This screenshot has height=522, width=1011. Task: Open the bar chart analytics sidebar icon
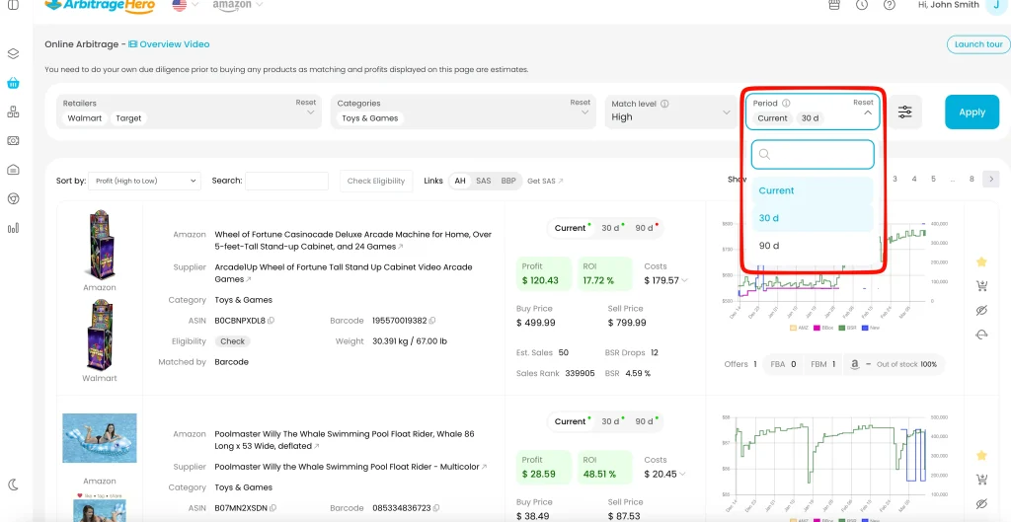point(13,228)
